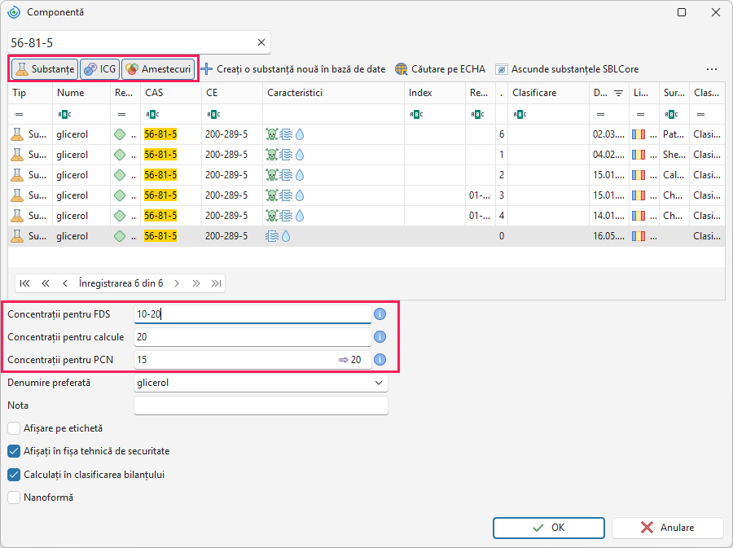Image resolution: width=733 pixels, height=548 pixels.
Task: Enable Afișare pe etichetă checkbox
Action: click(x=14, y=428)
